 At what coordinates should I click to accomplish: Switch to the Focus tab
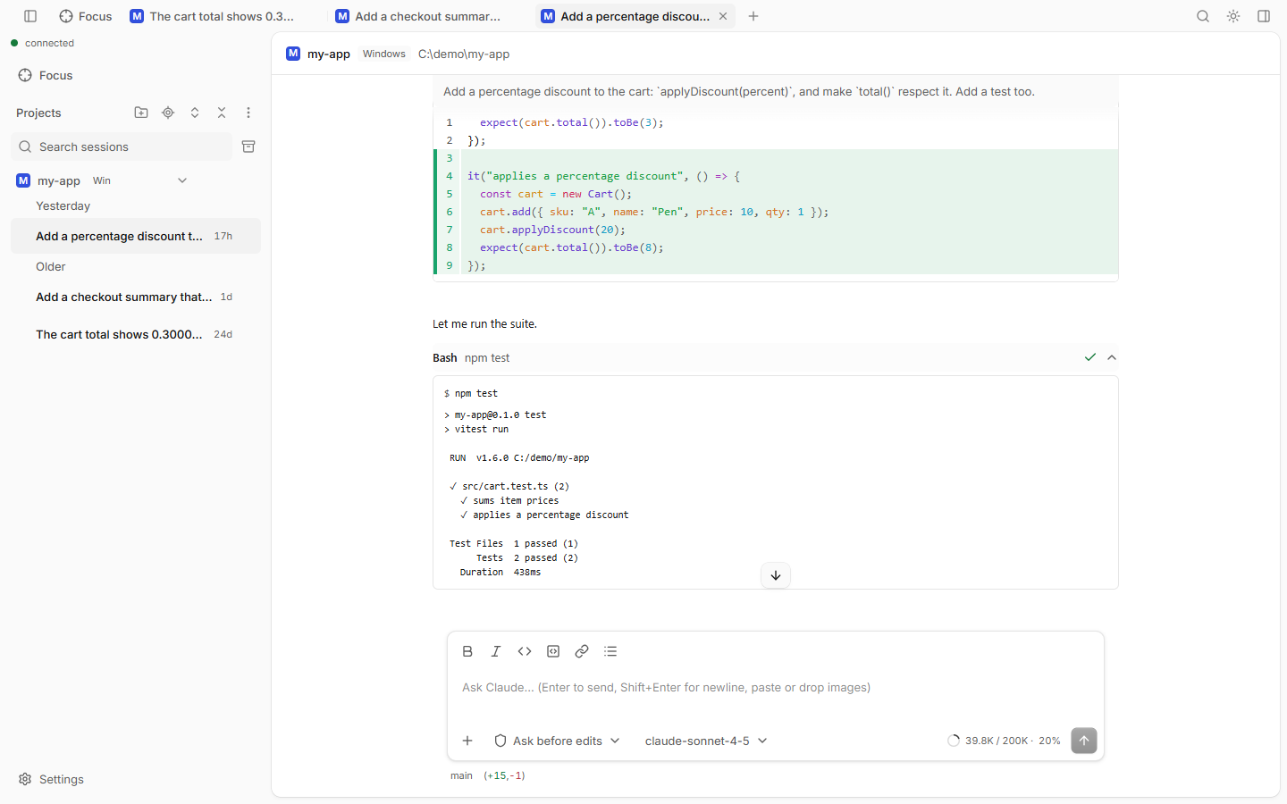pos(86,16)
